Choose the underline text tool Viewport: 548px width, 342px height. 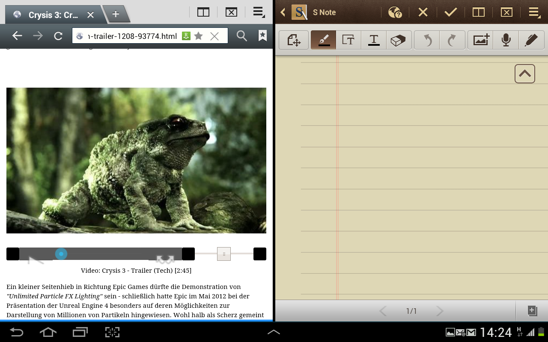coord(373,40)
